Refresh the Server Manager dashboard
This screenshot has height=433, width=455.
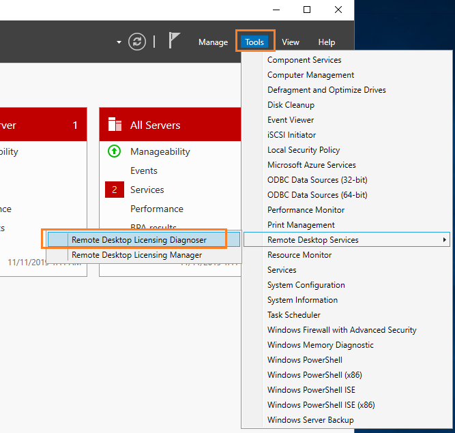click(137, 42)
